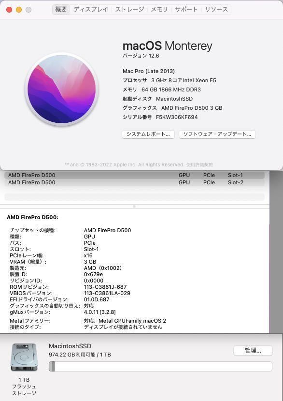Click the macOS Monterey logo icon

tap(61, 89)
